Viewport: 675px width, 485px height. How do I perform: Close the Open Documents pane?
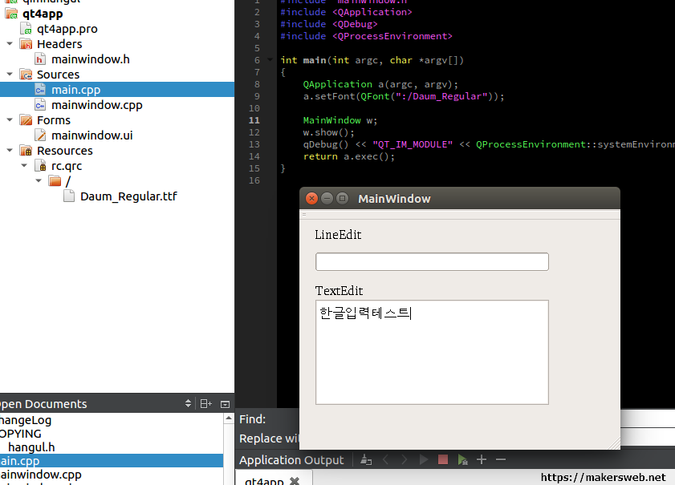point(226,404)
